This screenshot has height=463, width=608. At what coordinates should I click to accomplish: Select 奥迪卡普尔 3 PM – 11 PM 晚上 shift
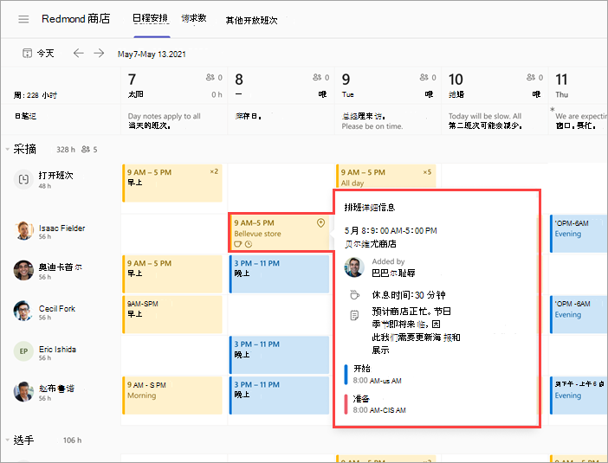point(279,274)
